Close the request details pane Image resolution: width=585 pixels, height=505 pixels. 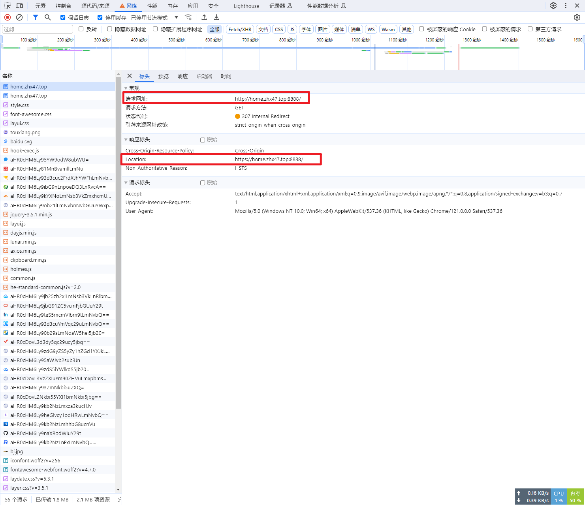130,76
